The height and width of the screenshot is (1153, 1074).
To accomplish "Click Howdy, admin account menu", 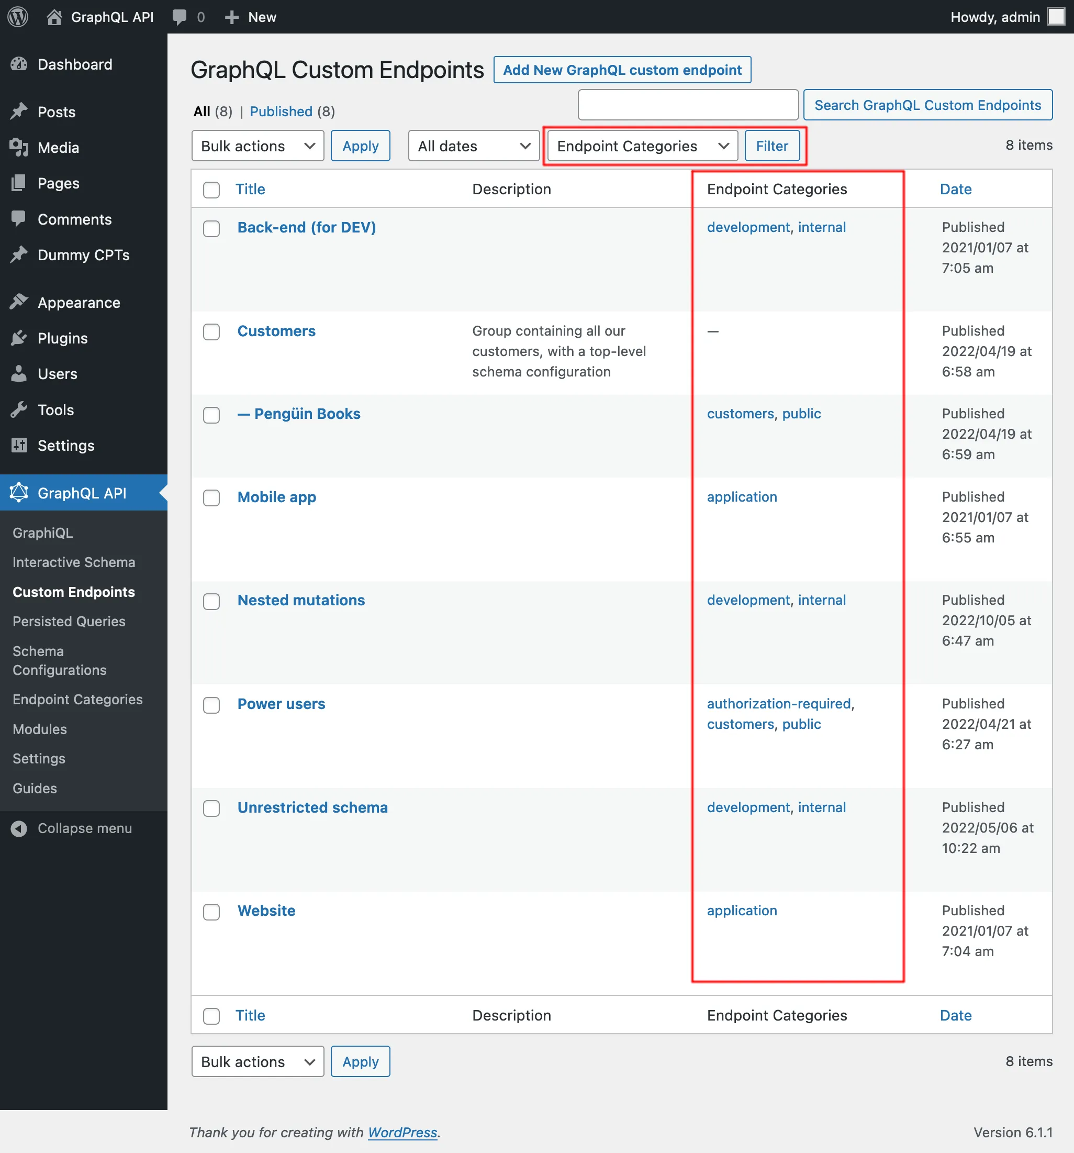I will click(x=1008, y=17).
